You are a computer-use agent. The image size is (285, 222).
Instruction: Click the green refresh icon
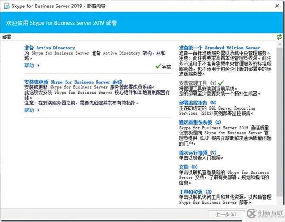(279, 37)
